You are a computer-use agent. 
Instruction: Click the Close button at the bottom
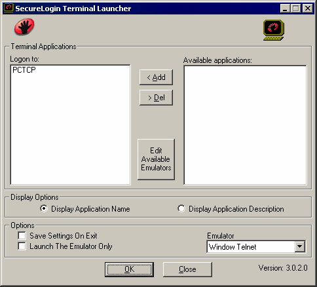tap(187, 269)
